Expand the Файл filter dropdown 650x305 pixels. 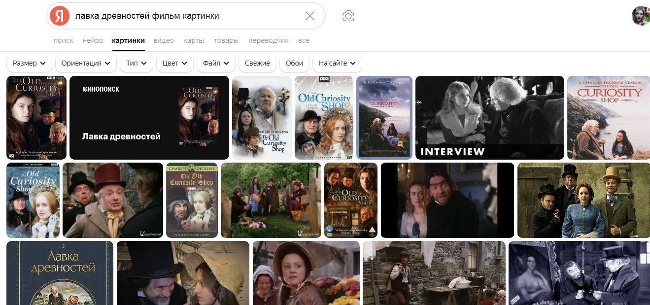pos(216,63)
